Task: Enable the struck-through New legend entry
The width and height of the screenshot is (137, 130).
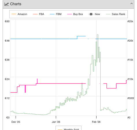Action: (x=94, y=14)
